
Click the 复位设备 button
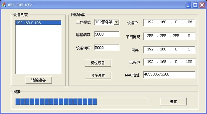[98, 62]
